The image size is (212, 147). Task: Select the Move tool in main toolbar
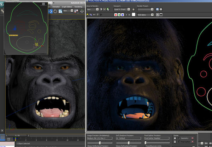point(51,11)
